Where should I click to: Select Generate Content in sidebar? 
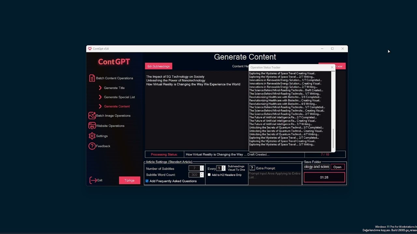point(117,106)
